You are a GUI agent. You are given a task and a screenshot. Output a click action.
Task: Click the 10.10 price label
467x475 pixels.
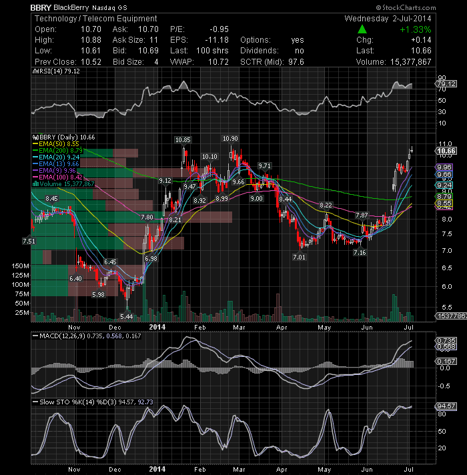click(x=209, y=157)
